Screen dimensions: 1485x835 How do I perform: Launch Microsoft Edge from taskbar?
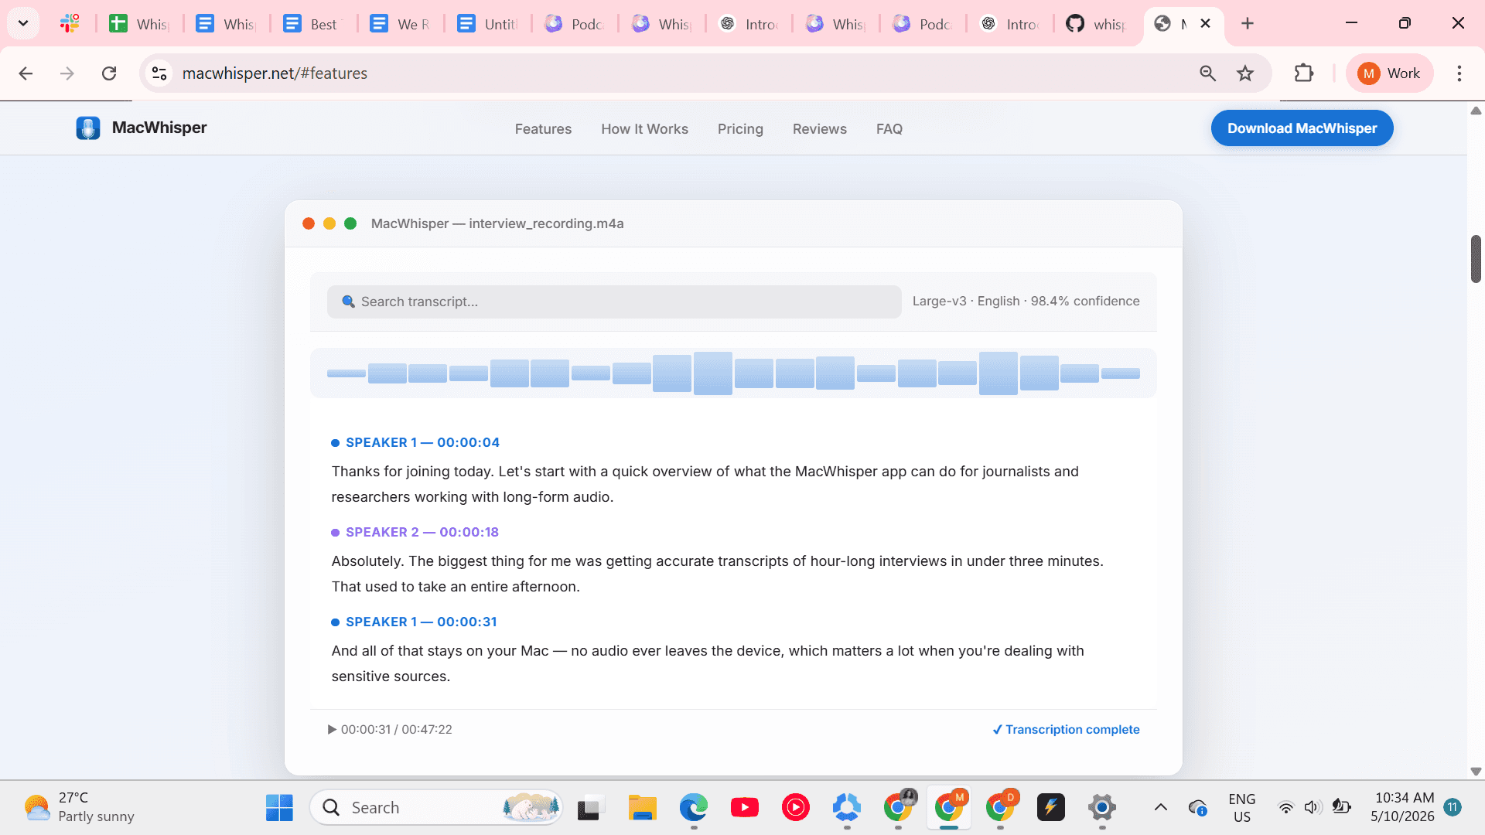click(x=694, y=808)
